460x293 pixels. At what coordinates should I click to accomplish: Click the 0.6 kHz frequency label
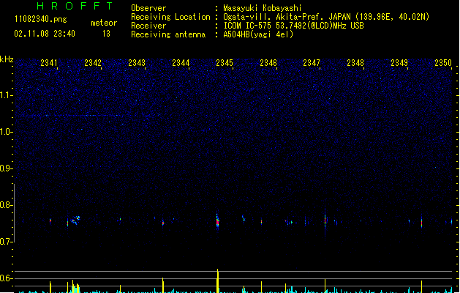(6, 278)
